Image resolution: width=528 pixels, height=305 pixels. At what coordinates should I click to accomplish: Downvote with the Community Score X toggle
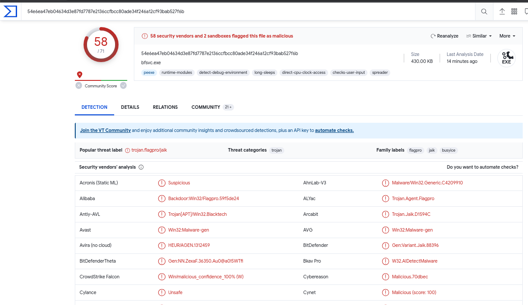(78, 86)
